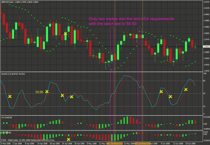The height and width of the screenshot is (145, 210).
Task: Click 0.01266 on the AC pane scale
Action: (x=207, y=117)
